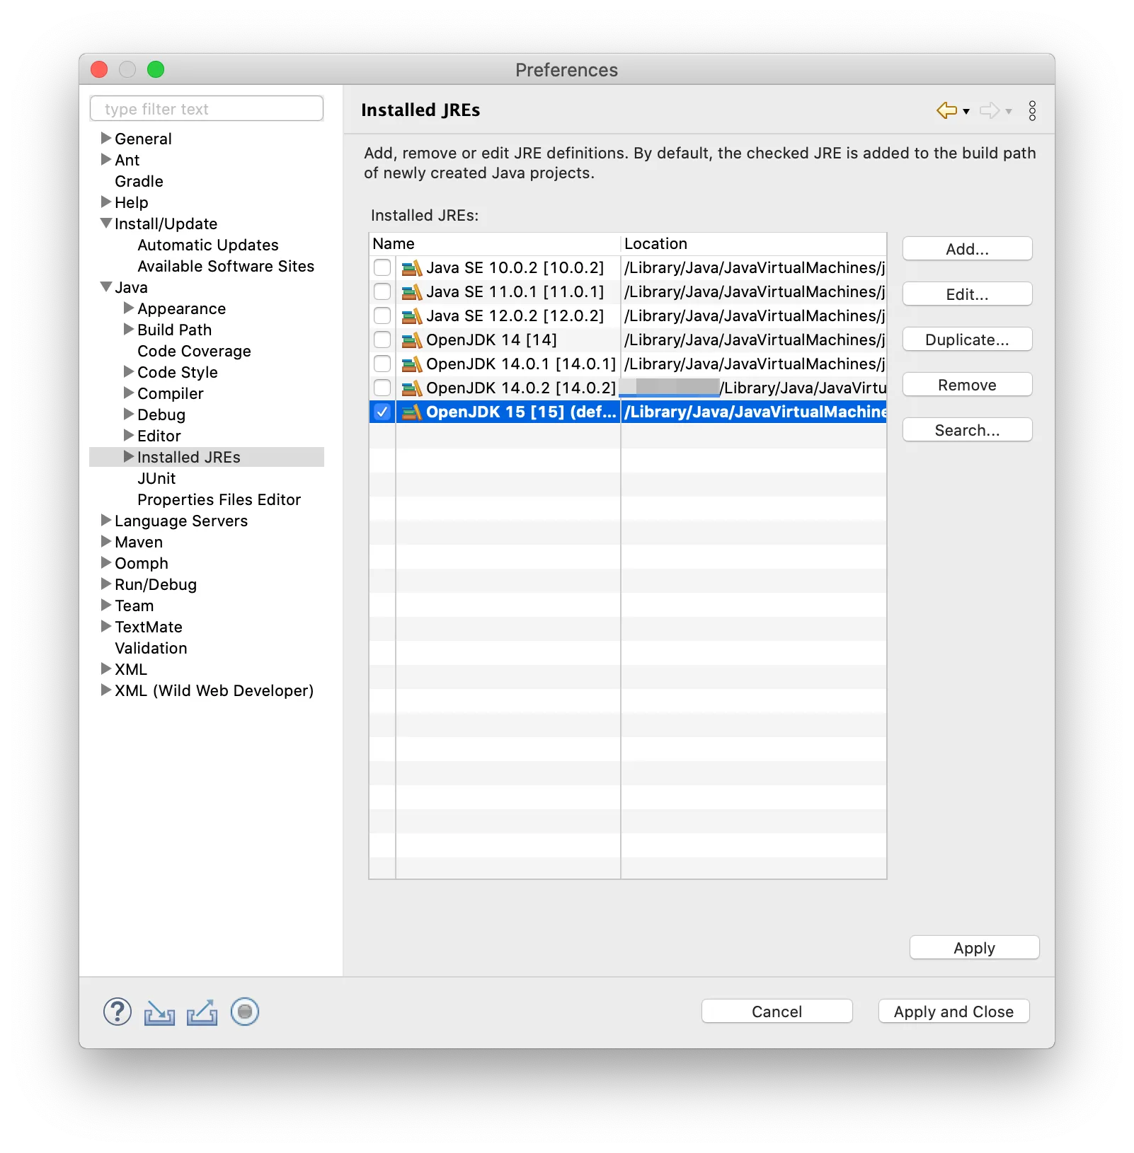Image resolution: width=1134 pixels, height=1153 pixels.
Task: Select the Java SE 11.0.1 [11.0.1] row name
Action: [x=515, y=292]
